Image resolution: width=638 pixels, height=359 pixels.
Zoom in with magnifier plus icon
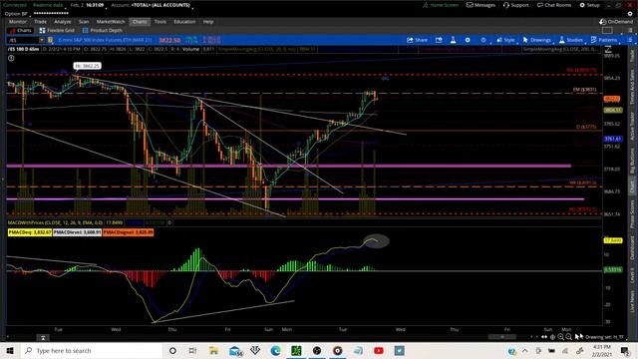click(x=560, y=337)
